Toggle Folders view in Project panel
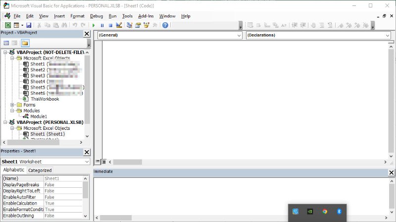The width and height of the screenshot is (396, 222). click(25, 43)
